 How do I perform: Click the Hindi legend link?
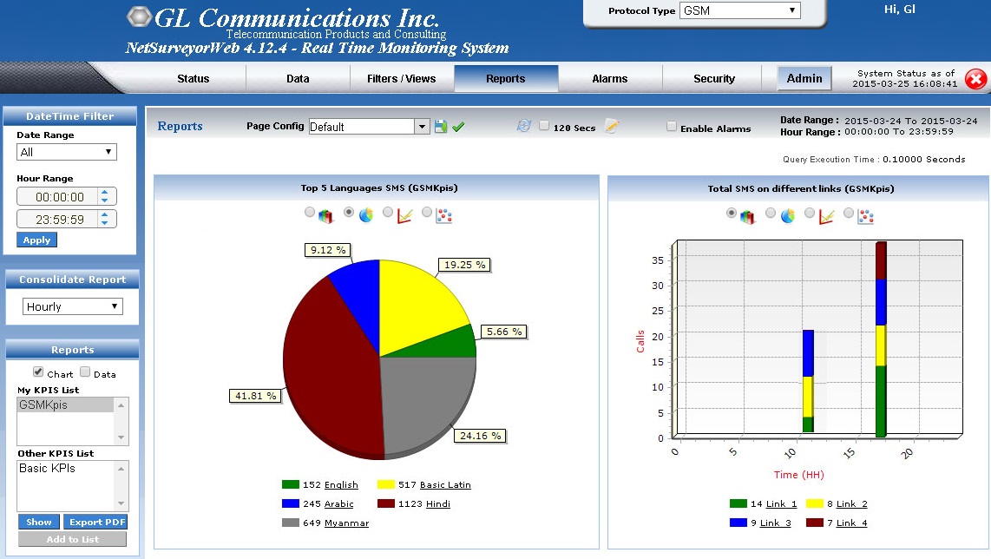coord(437,503)
